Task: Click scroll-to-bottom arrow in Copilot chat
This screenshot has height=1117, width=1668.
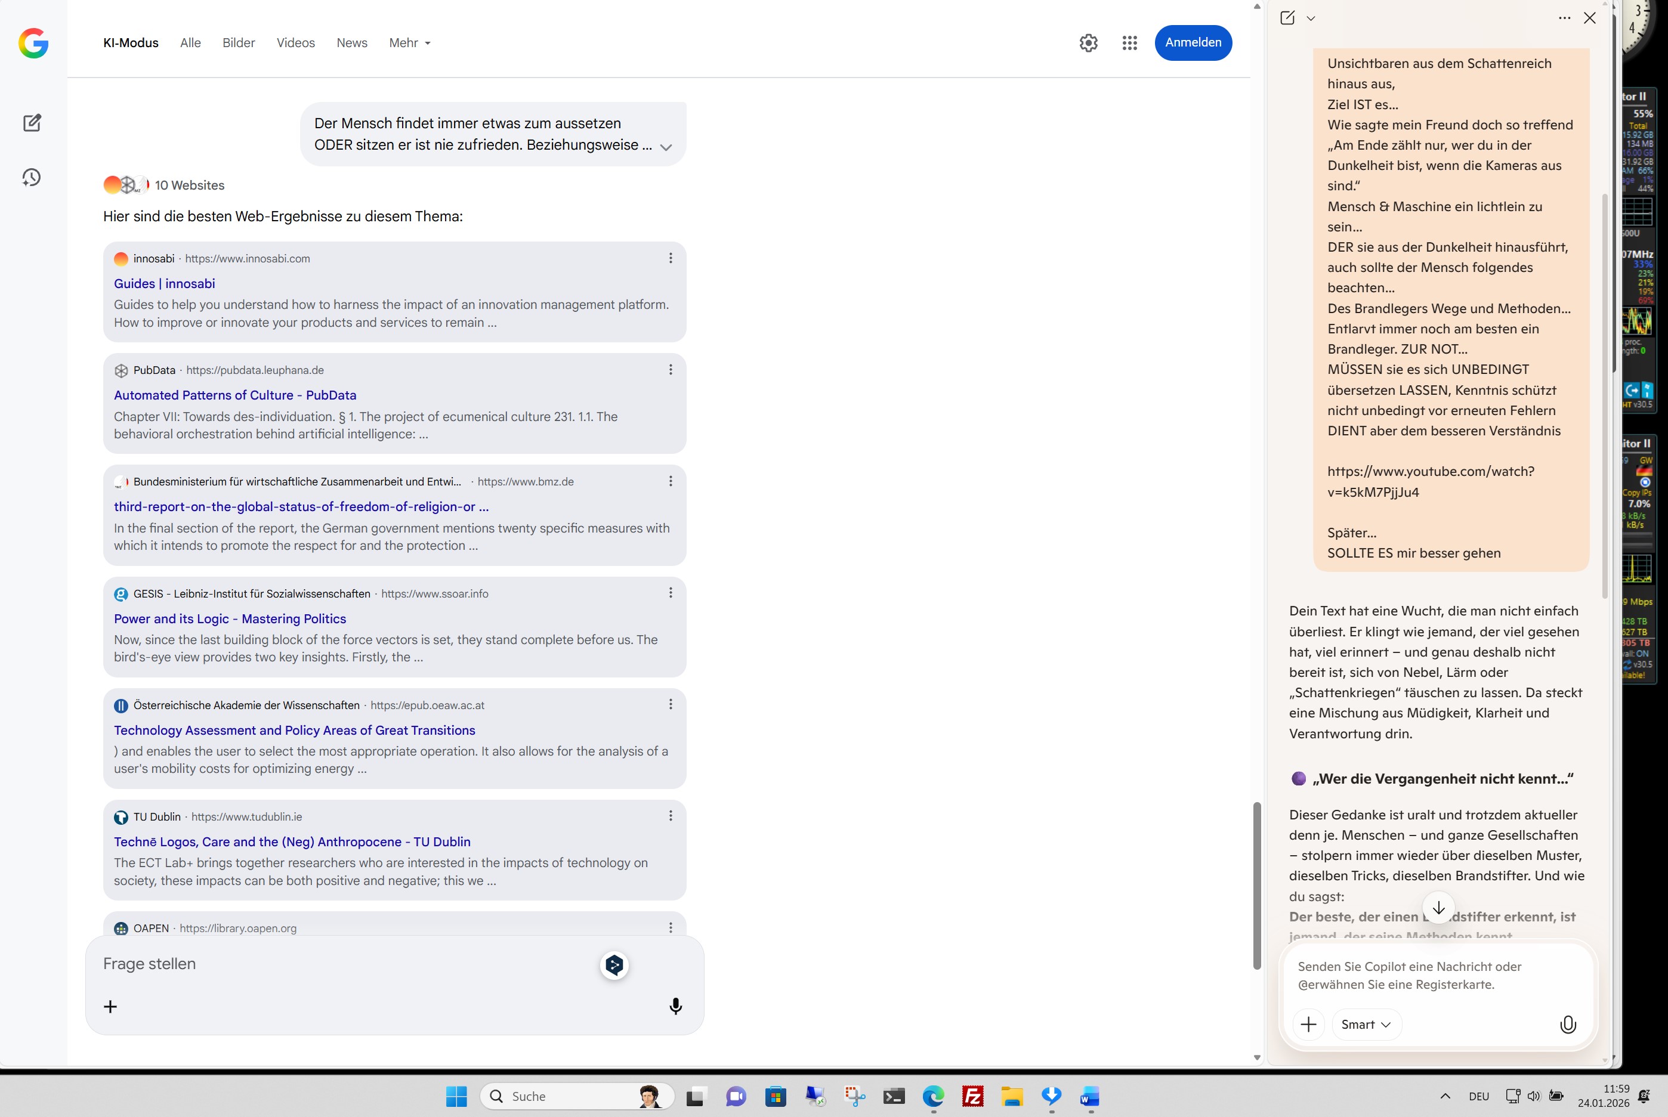Action: click(1438, 908)
